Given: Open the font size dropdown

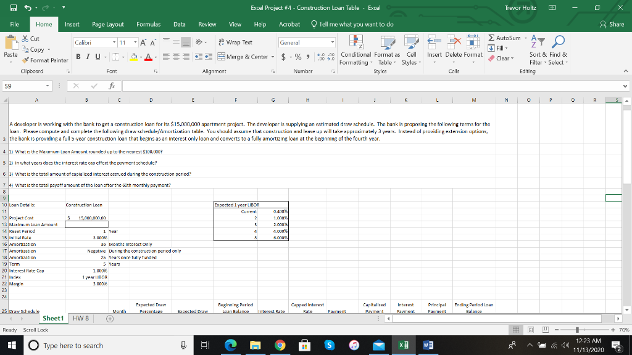Looking at the screenshot, I should pos(134,42).
